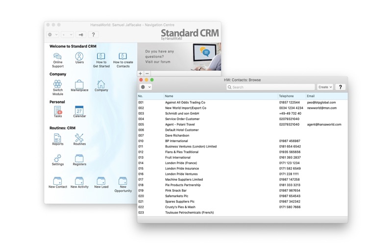Click the Switch Module icon

click(57, 88)
